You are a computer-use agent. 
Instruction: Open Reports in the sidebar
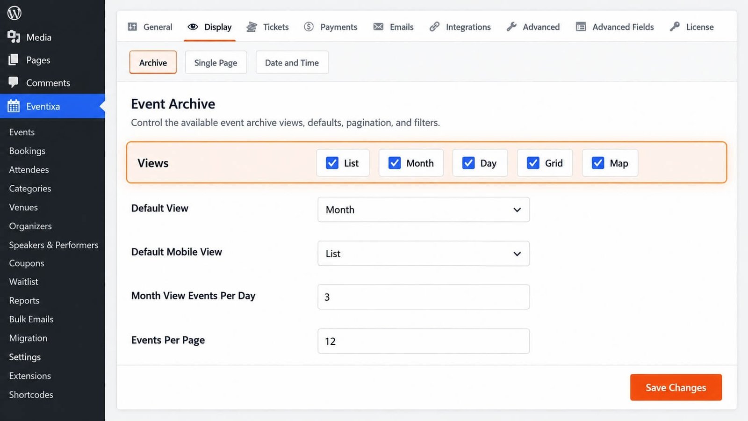[x=24, y=300]
